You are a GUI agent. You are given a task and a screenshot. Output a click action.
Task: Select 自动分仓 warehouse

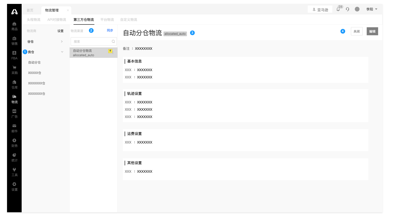click(x=34, y=62)
